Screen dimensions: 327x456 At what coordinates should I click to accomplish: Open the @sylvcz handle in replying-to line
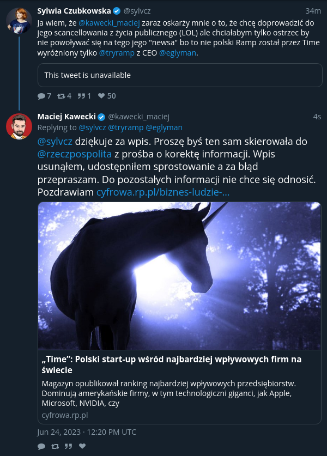click(x=92, y=127)
